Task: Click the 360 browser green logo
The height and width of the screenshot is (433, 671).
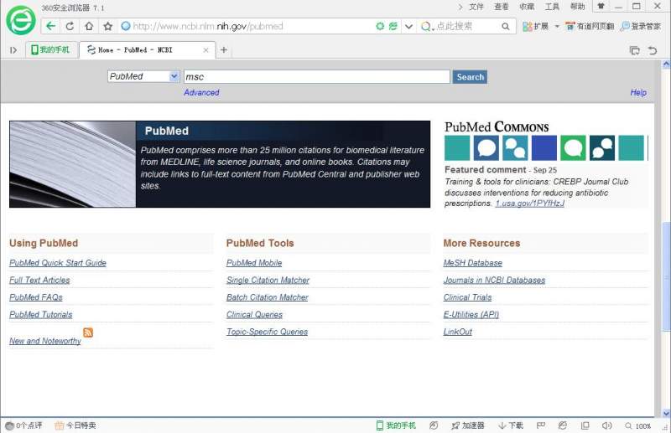Action: (x=20, y=20)
